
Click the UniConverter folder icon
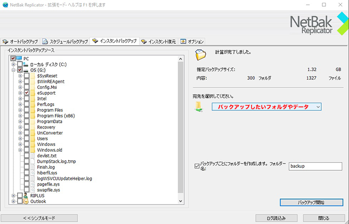pyautogui.click(x=33, y=133)
